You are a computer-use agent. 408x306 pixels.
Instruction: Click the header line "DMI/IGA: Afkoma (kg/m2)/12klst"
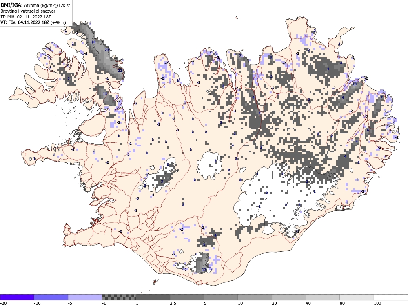tap(35, 5)
